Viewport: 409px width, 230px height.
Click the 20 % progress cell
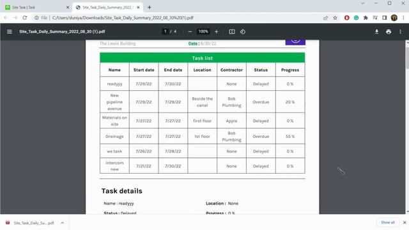pos(290,102)
